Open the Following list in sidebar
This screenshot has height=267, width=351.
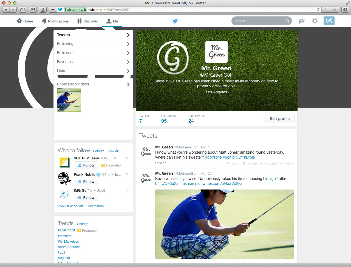(93, 44)
